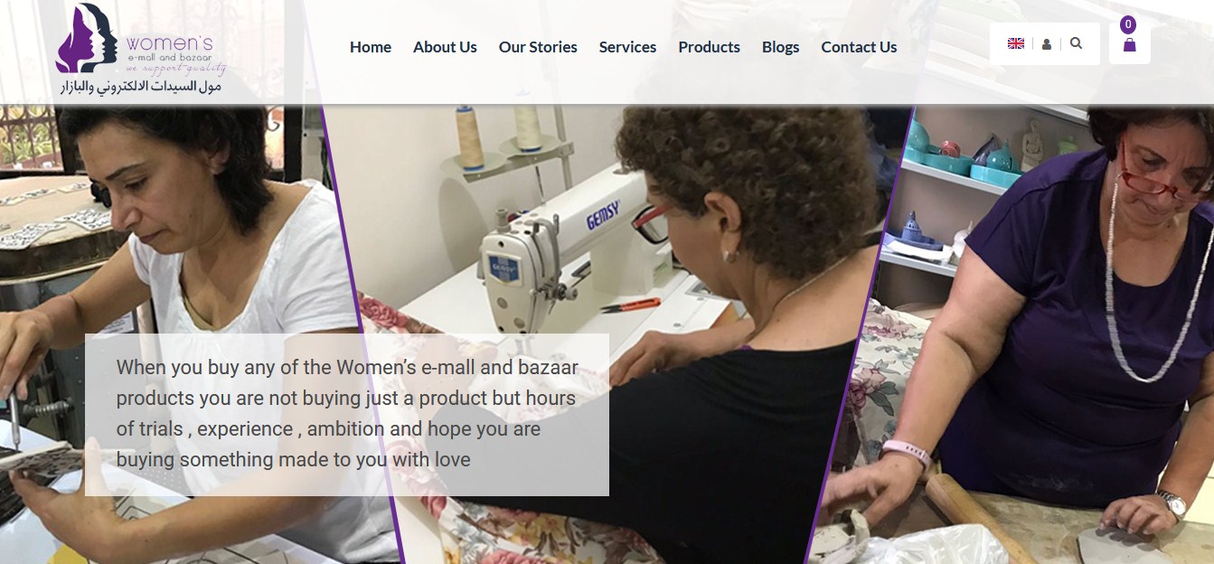This screenshot has height=564, width=1214.
Task: Click the magnifying glass search icon
Action: click(1076, 42)
